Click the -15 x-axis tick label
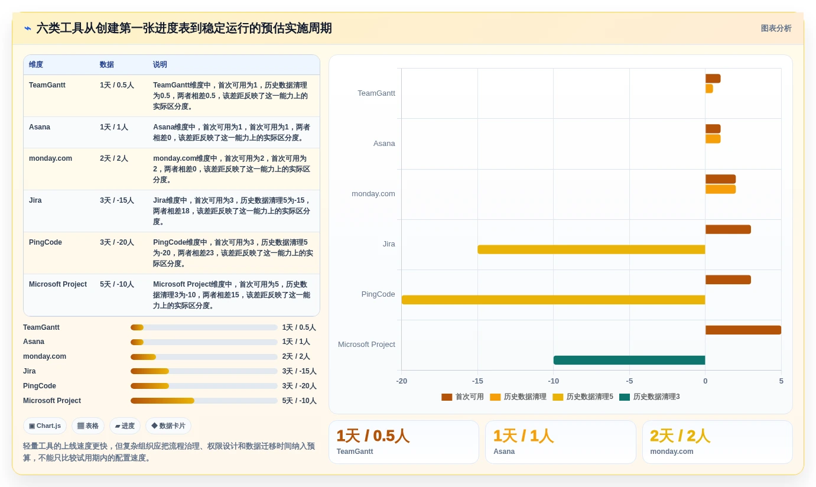The image size is (816, 487). (477, 381)
